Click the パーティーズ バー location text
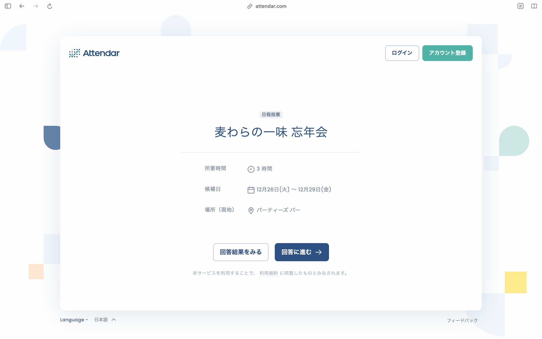Screen dimensions: 542x339 click(x=278, y=210)
